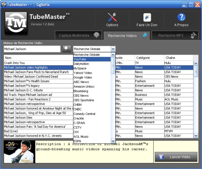The width and height of the screenshot is (202, 169).
Task: Pick MySpace from the search engine list
Action: pyautogui.click(x=92, y=68)
